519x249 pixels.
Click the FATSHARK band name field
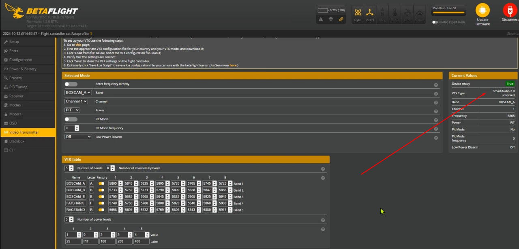point(76,203)
